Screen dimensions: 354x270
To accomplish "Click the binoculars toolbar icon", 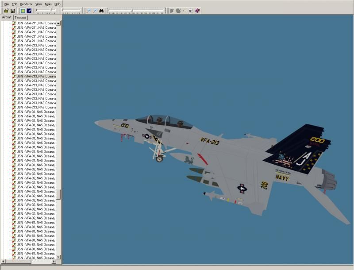I will [x=101, y=11].
